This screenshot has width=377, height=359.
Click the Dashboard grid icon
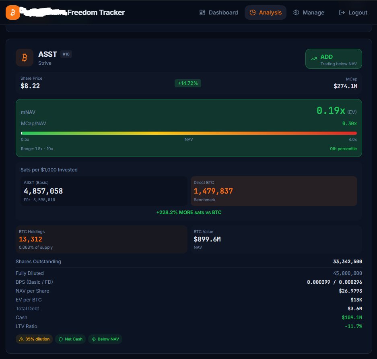tap(202, 12)
